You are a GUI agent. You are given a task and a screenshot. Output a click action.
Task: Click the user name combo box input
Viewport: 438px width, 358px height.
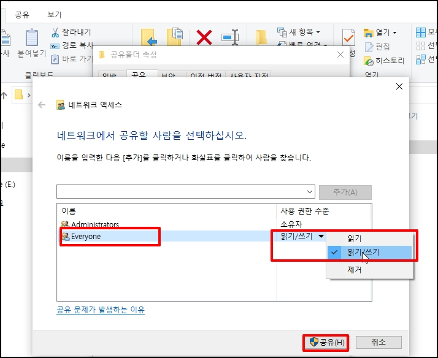[x=180, y=192]
